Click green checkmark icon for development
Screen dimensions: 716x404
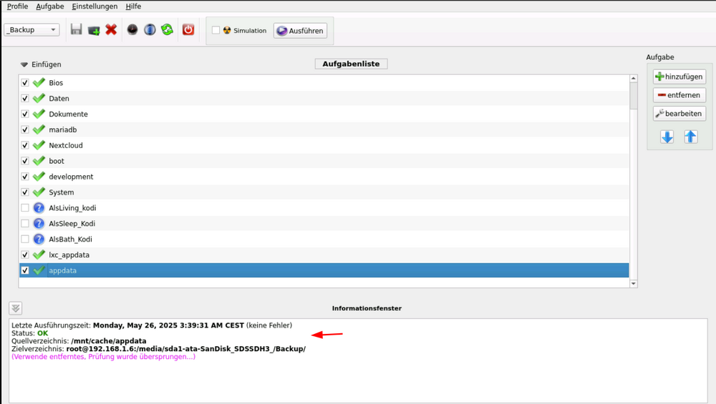click(39, 177)
